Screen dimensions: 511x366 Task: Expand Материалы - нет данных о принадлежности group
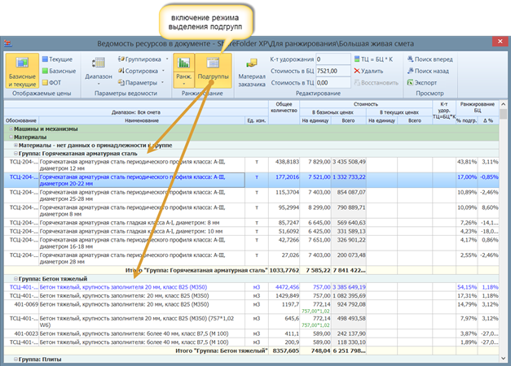click(x=15, y=145)
